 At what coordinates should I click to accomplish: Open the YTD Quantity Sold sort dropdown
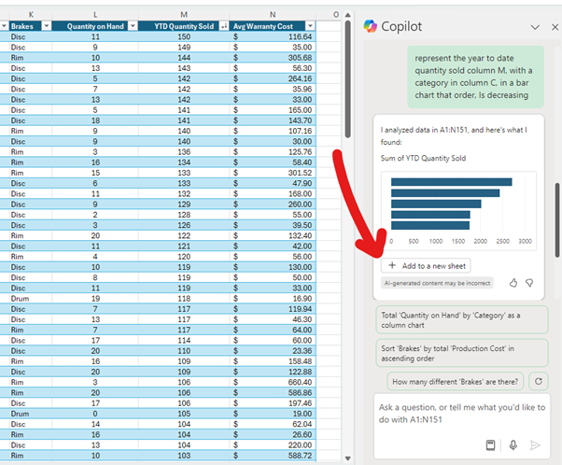click(224, 26)
